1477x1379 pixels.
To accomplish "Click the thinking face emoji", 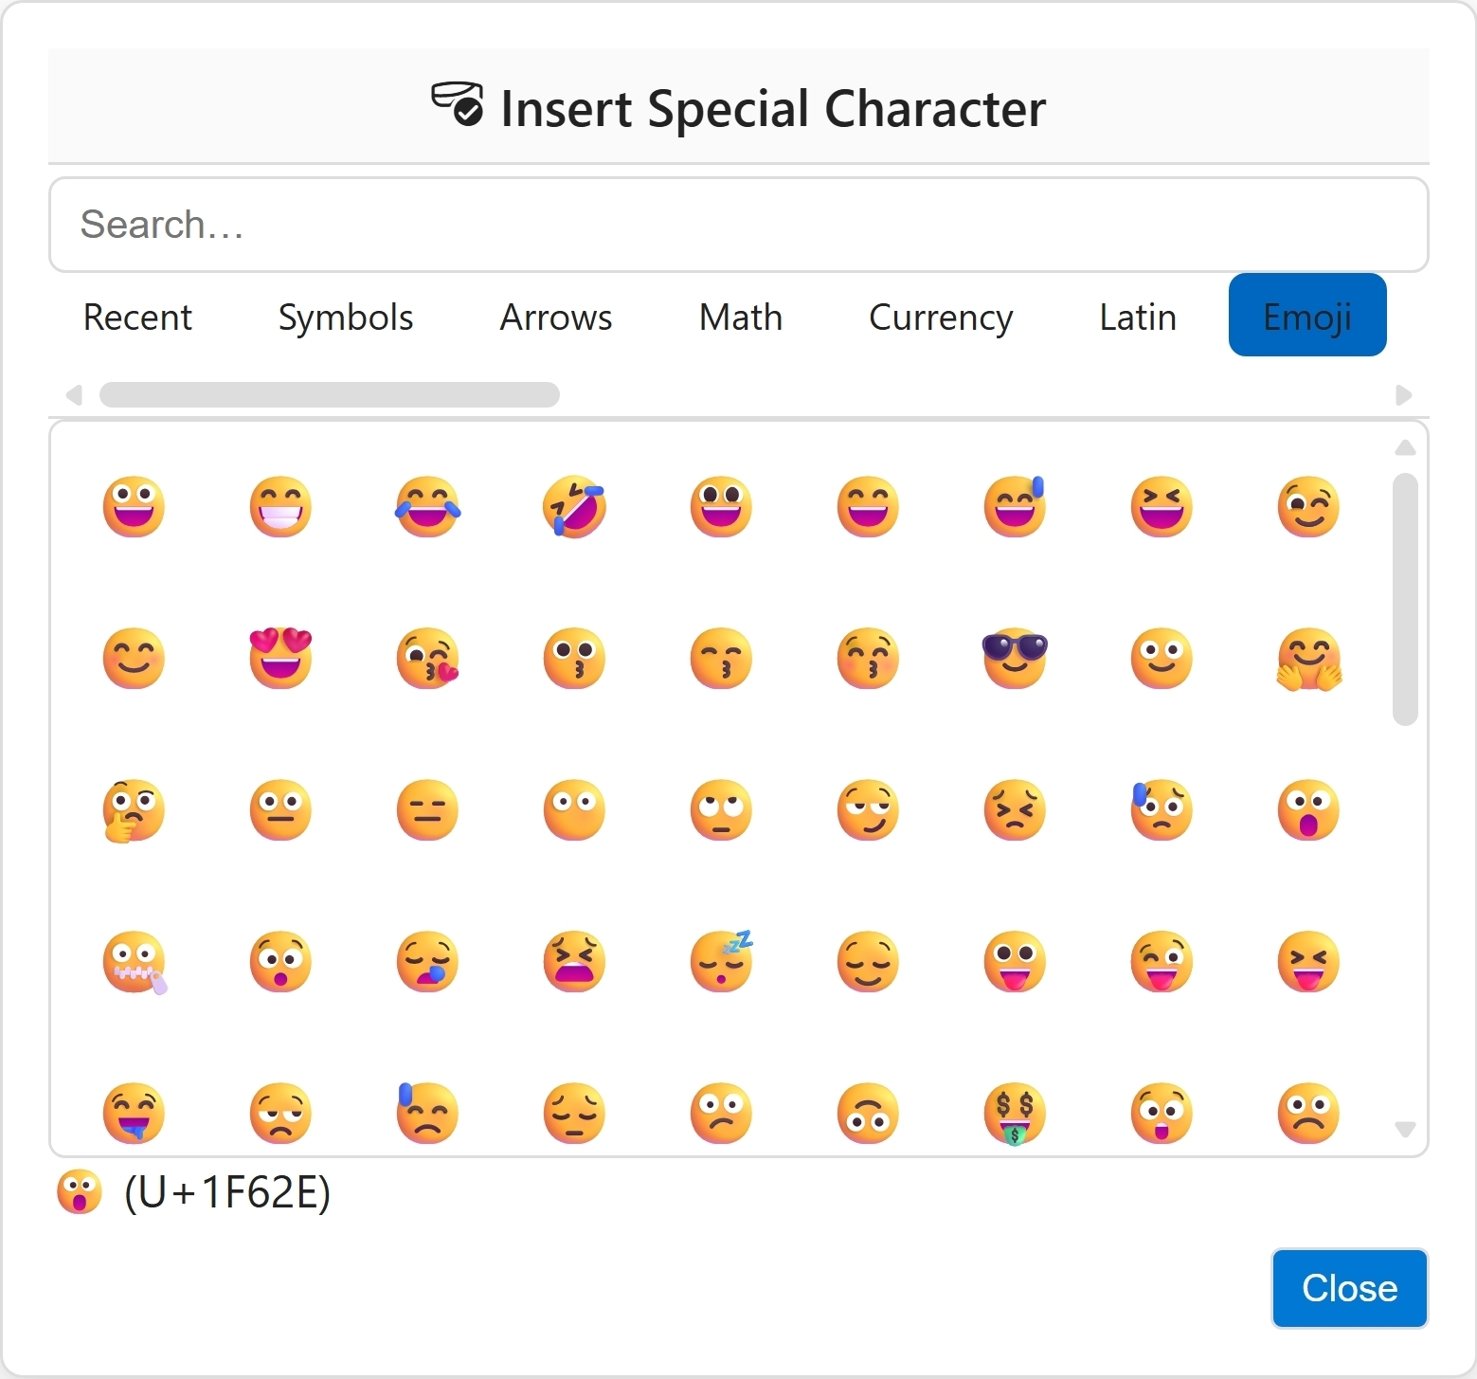I will [x=134, y=809].
